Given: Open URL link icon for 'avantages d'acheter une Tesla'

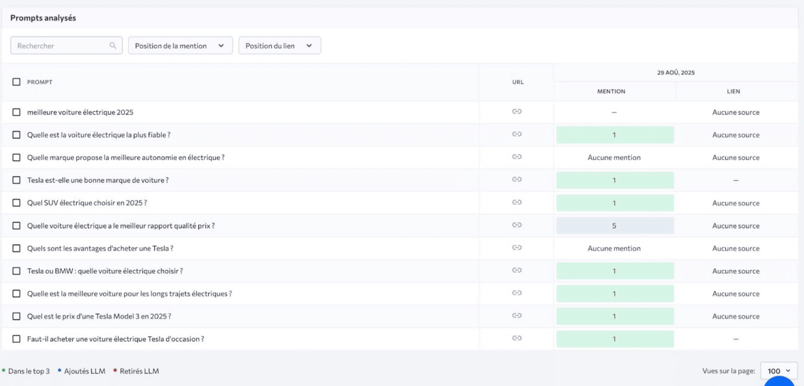Looking at the screenshot, I should (x=517, y=248).
